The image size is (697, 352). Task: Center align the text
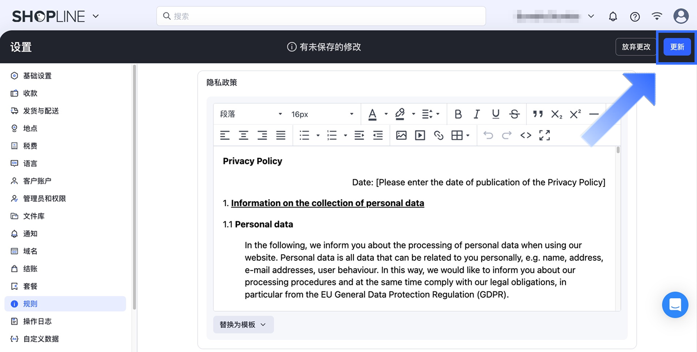coord(244,135)
